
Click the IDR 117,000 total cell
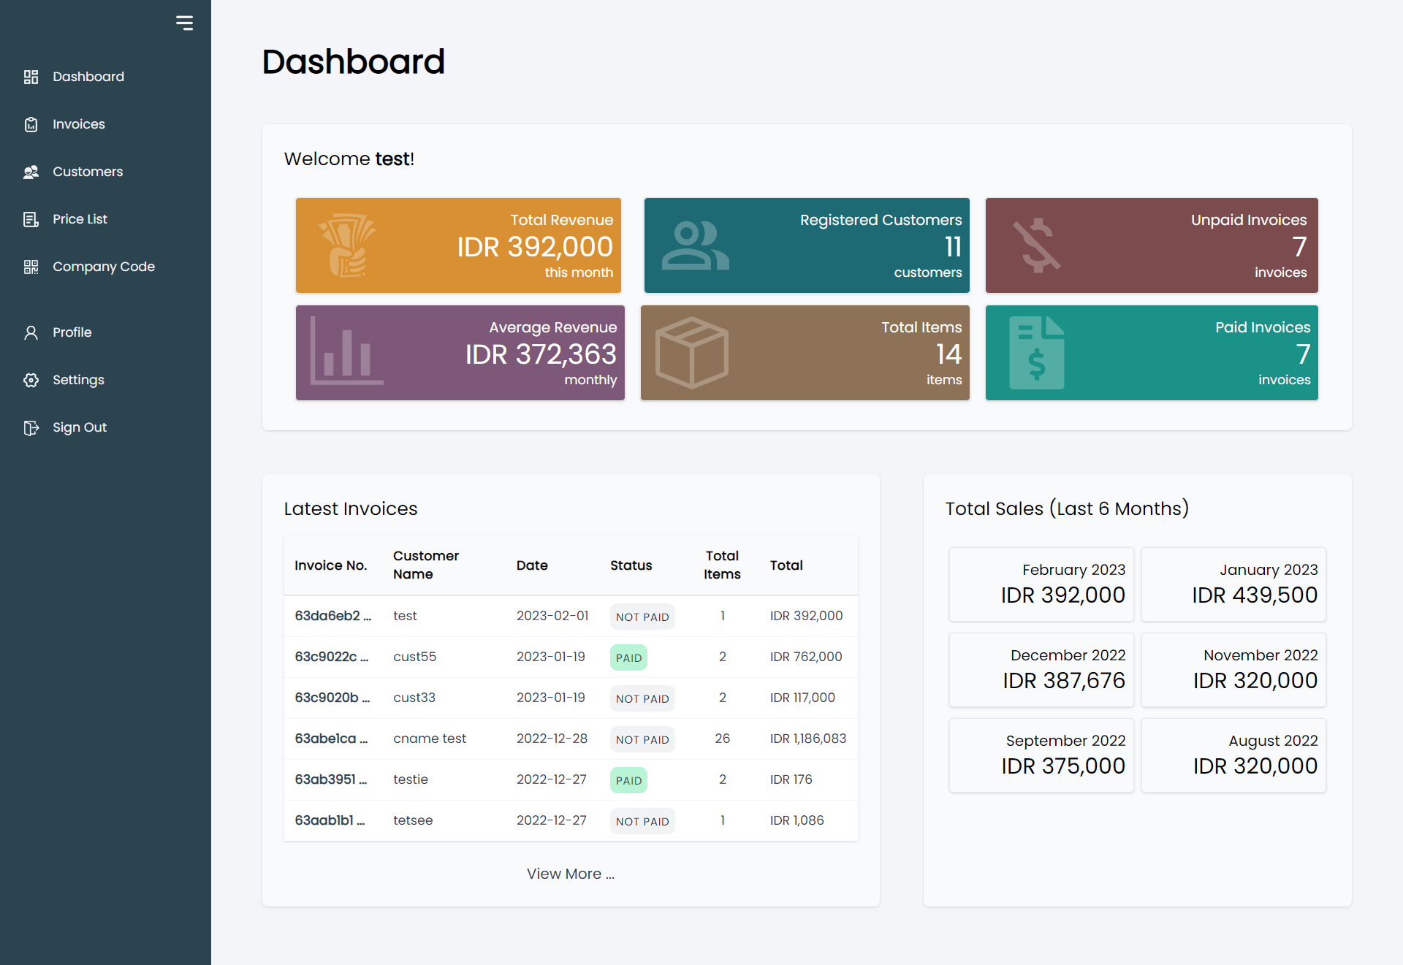point(802,698)
